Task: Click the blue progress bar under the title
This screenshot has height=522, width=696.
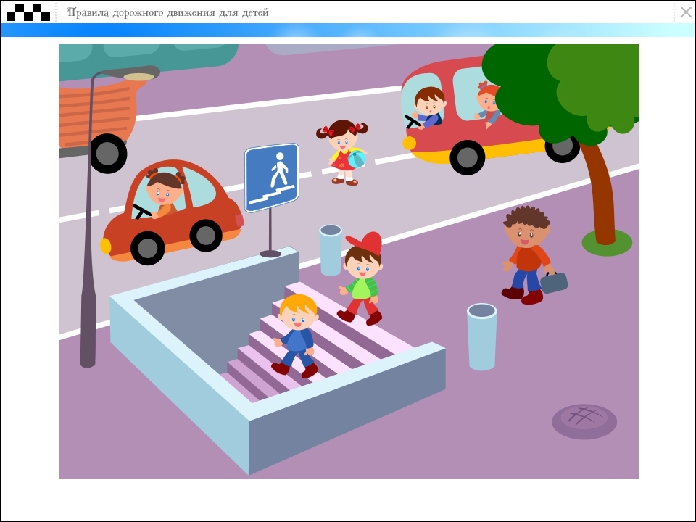Action: coord(348,30)
